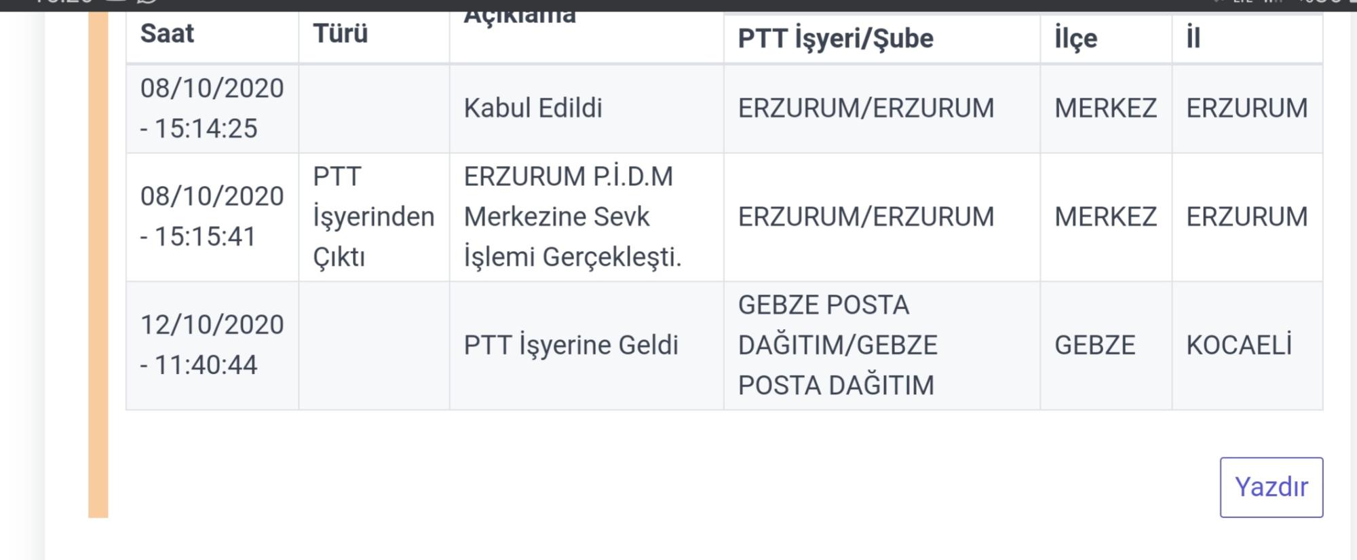1357x560 pixels.
Task: Click the İlçe column header
Action: [1106, 39]
